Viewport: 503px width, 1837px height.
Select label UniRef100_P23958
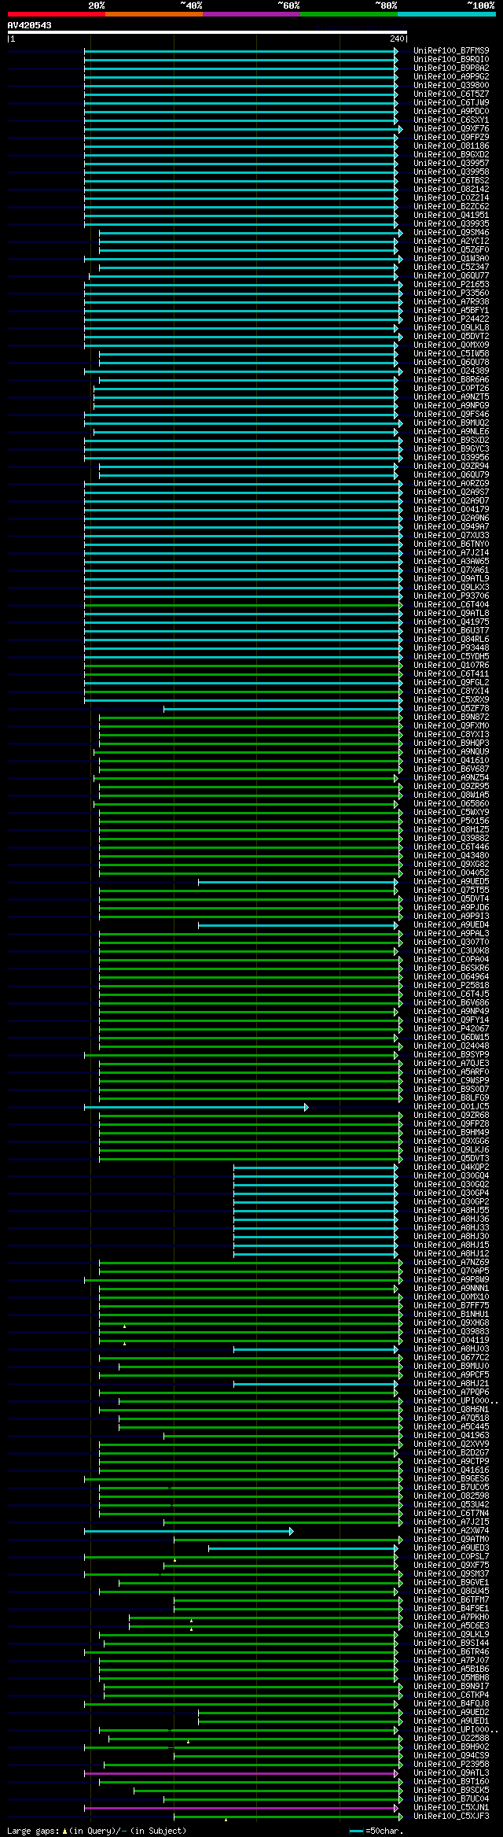(451, 1764)
